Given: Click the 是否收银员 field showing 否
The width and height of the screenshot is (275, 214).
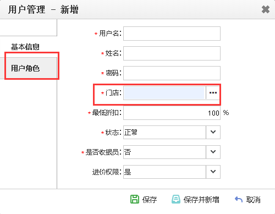Looking at the screenshot, I should click(164, 152).
